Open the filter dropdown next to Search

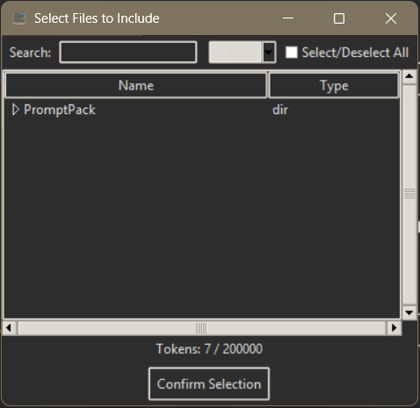[x=269, y=53]
